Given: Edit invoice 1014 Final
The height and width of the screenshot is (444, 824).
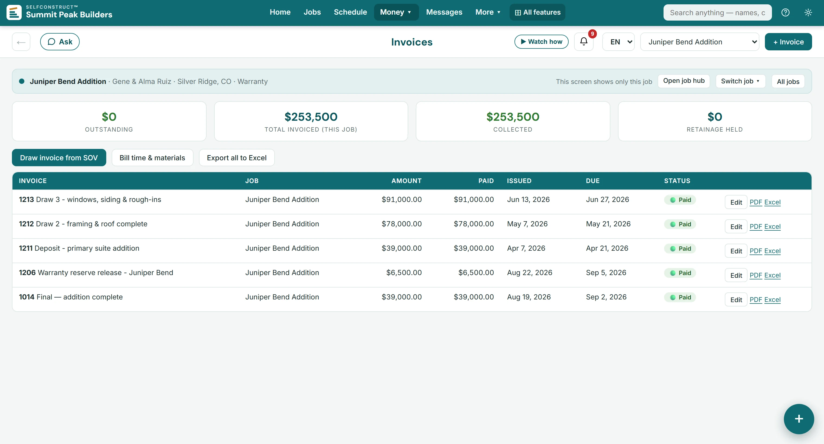Looking at the screenshot, I should point(736,300).
